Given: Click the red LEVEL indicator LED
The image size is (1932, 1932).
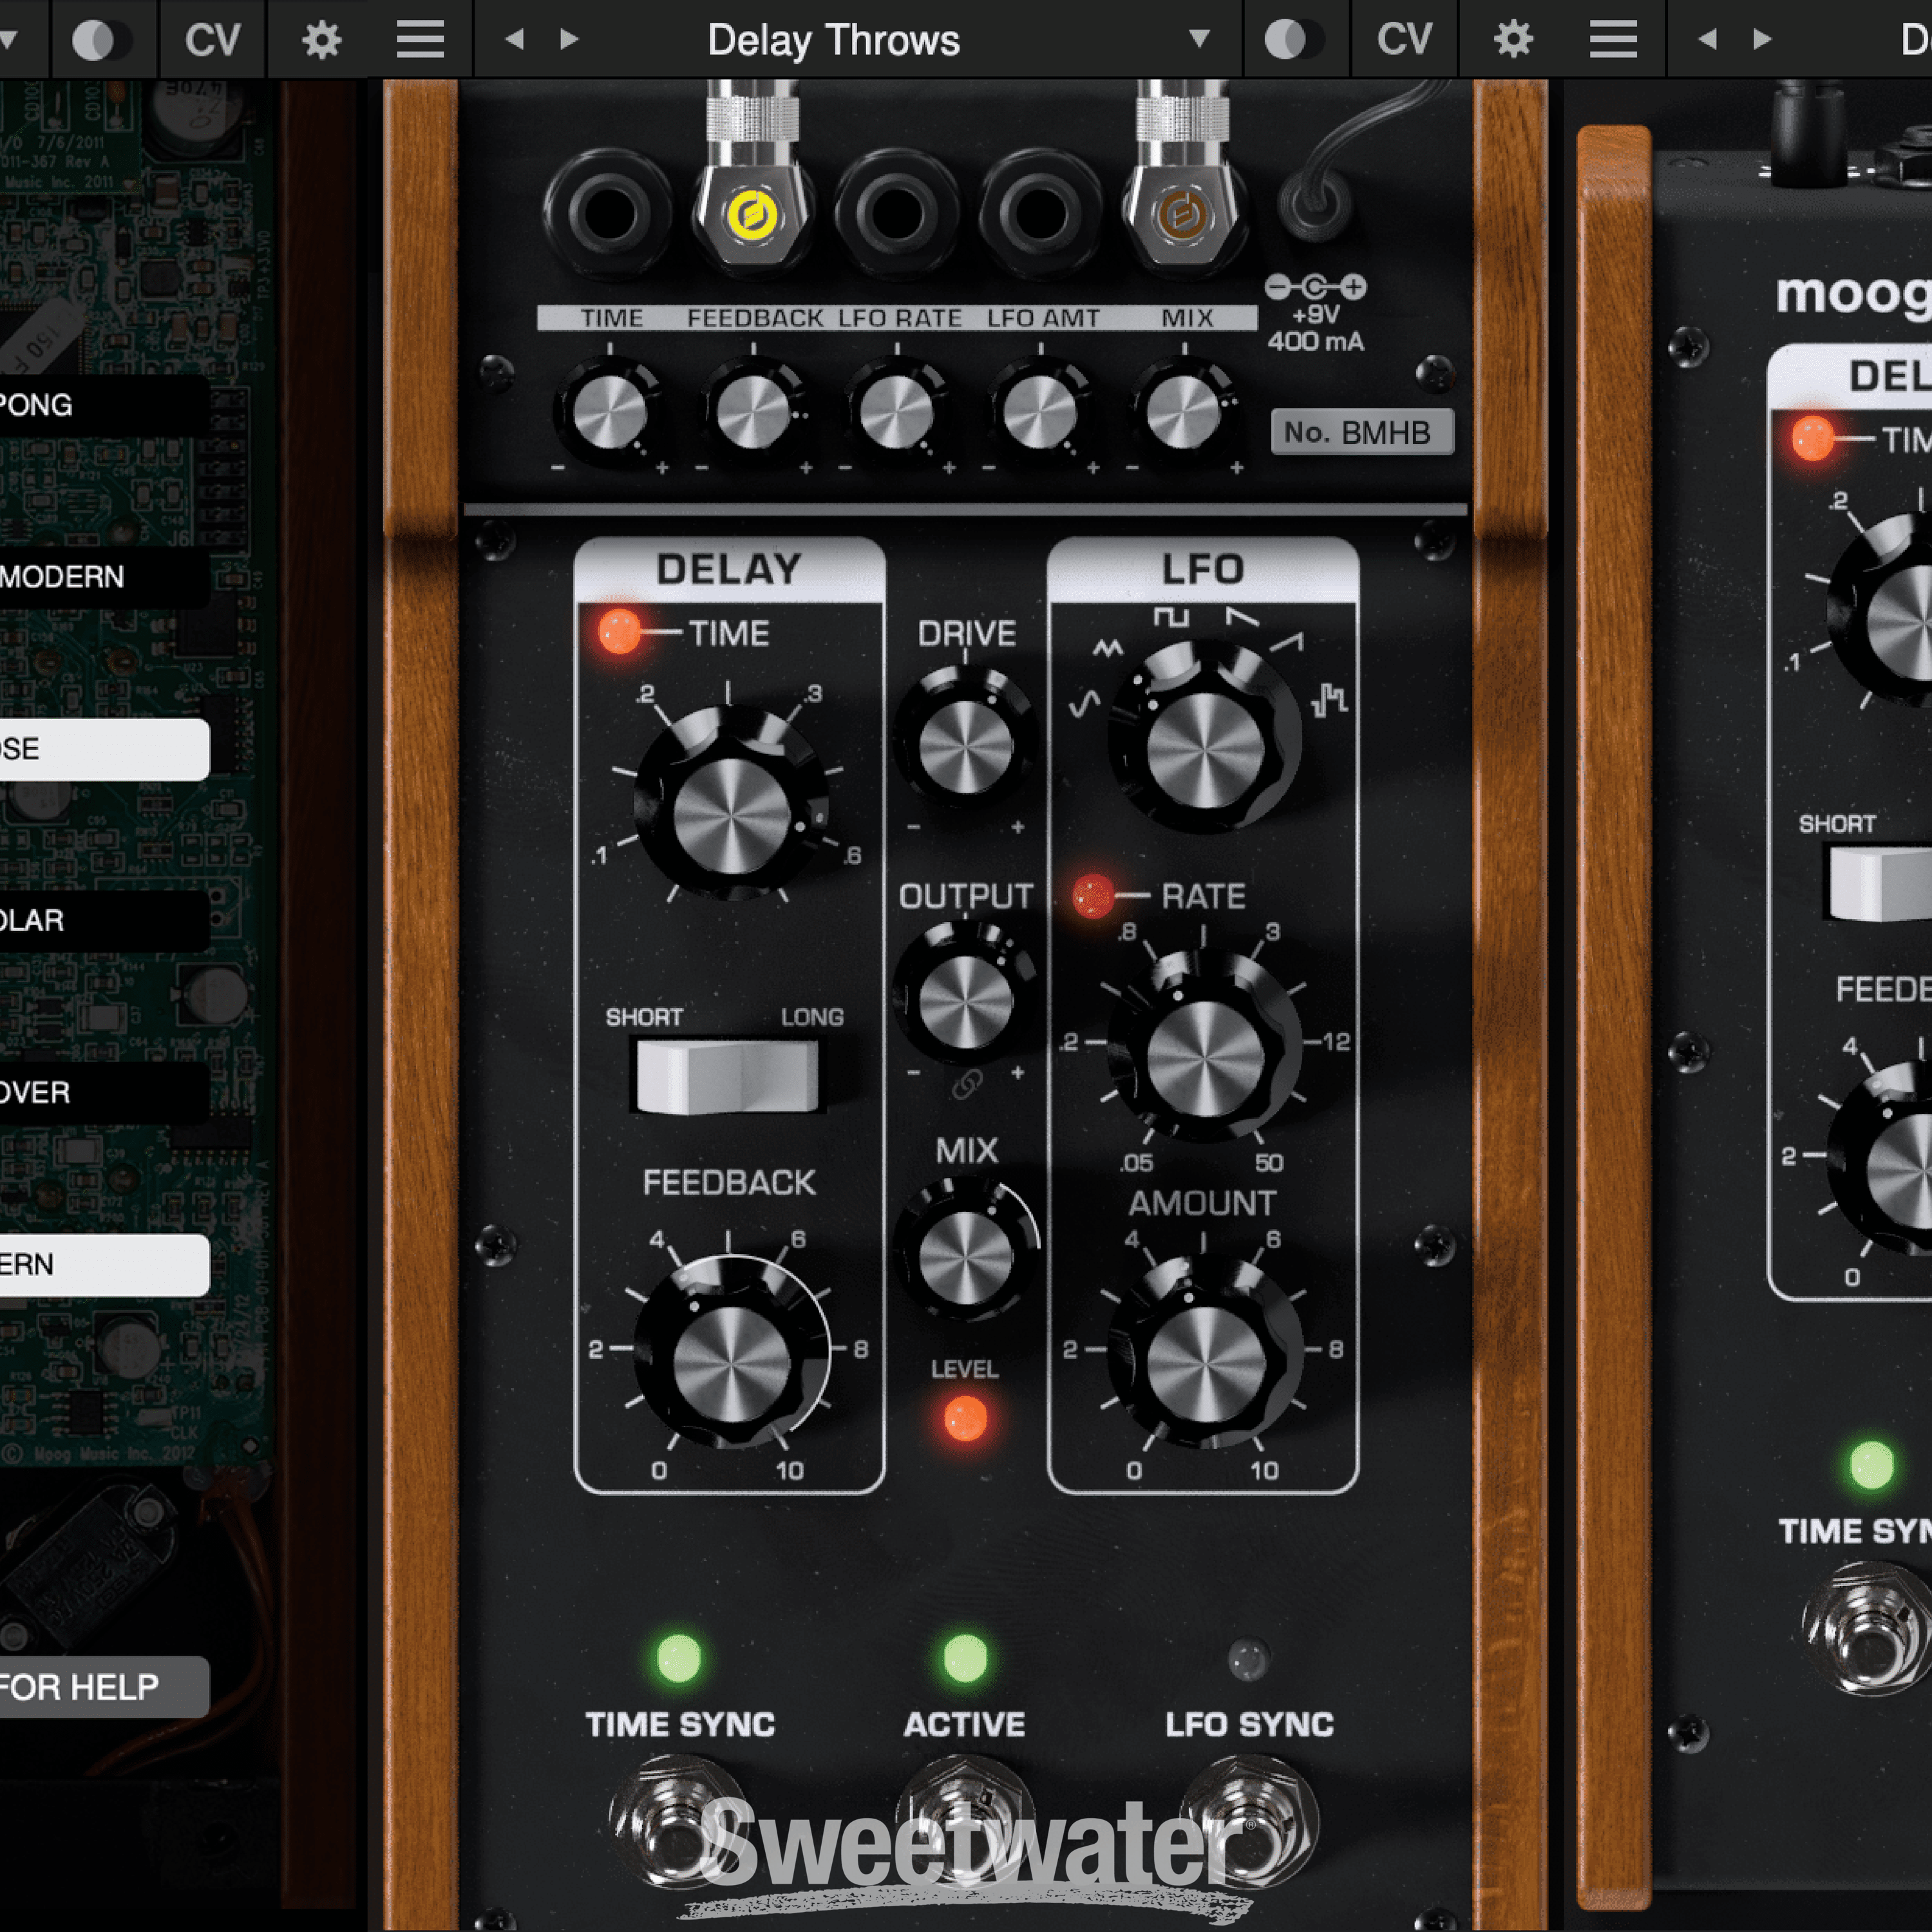Looking at the screenshot, I should click(965, 1419).
